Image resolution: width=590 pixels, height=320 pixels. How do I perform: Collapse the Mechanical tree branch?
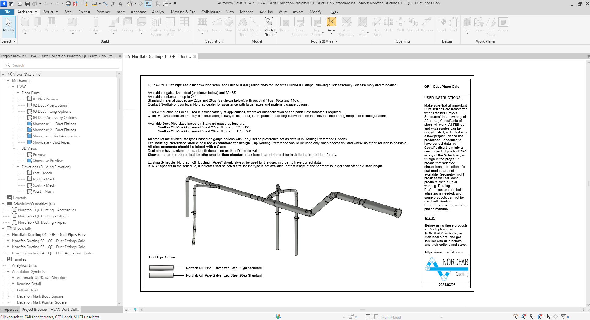tap(7, 80)
